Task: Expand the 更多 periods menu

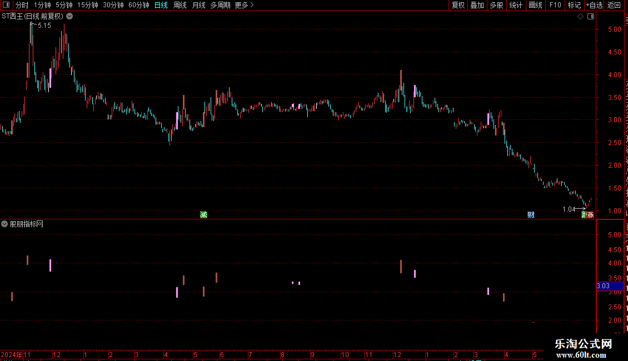Action: click(245, 5)
